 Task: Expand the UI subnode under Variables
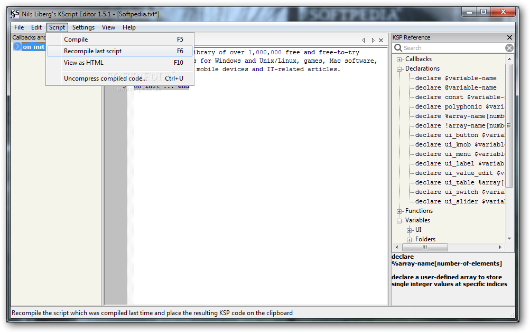410,230
